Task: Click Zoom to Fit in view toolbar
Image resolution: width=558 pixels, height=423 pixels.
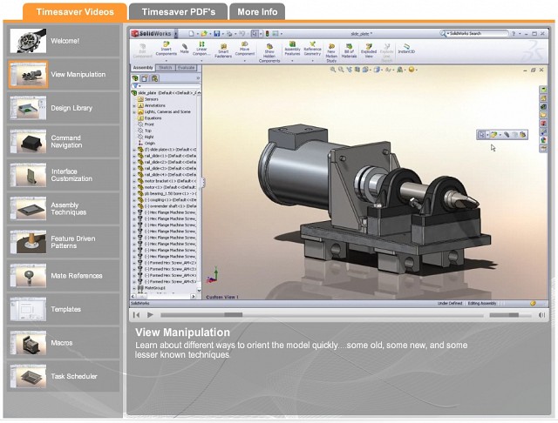Action: tap(333, 70)
